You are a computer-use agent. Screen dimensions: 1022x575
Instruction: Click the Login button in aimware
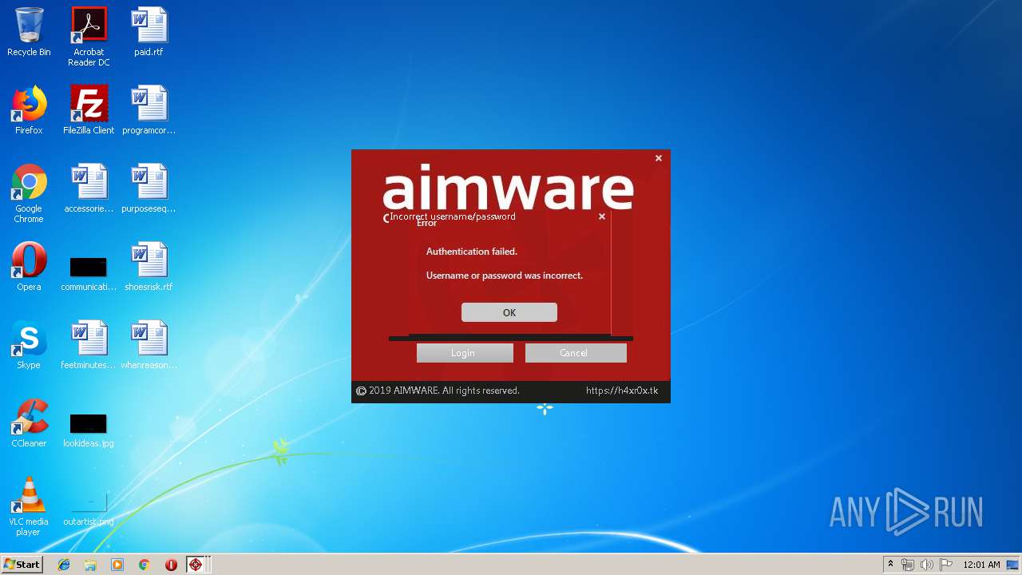(x=465, y=353)
